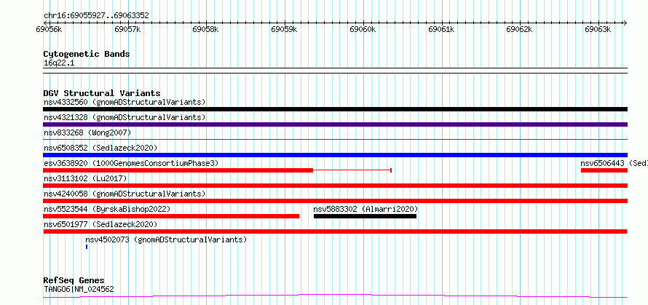Click the 69059k ruler tick label
648x305 pixels.
(x=285, y=29)
